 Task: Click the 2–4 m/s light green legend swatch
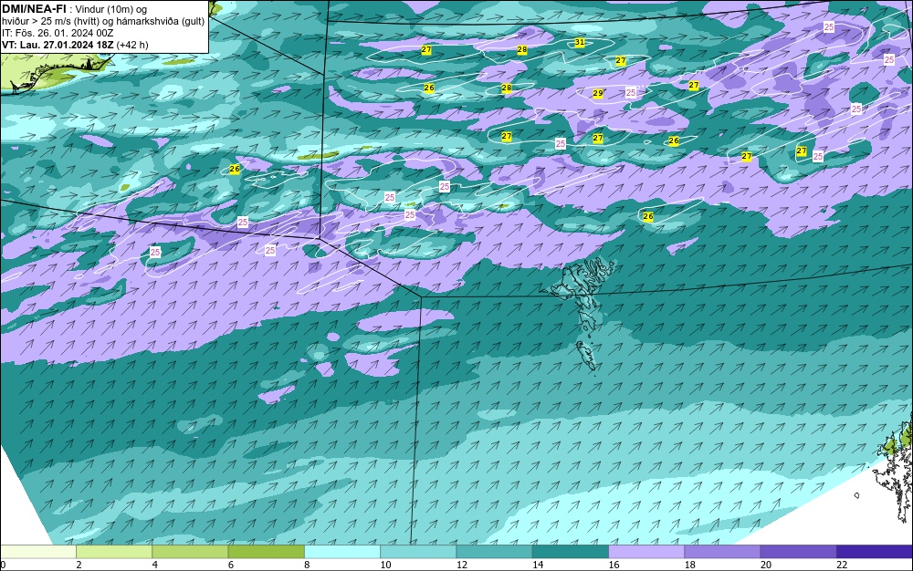click(114, 551)
